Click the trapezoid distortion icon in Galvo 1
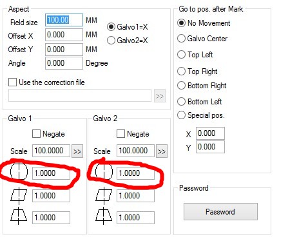This screenshot has height=248, width=299. point(19,216)
